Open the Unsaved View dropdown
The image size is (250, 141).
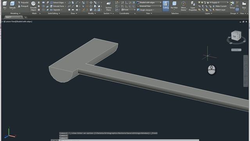149,6
